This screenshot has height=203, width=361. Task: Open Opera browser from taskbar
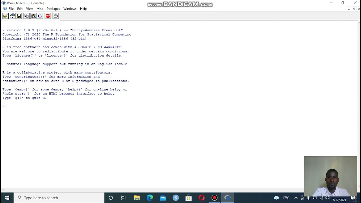(x=202, y=198)
